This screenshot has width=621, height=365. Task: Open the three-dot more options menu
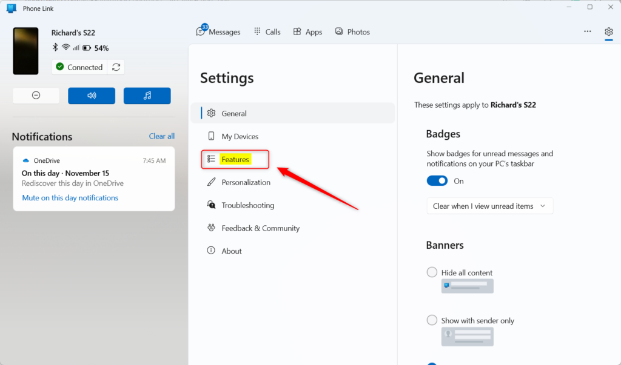tap(587, 32)
